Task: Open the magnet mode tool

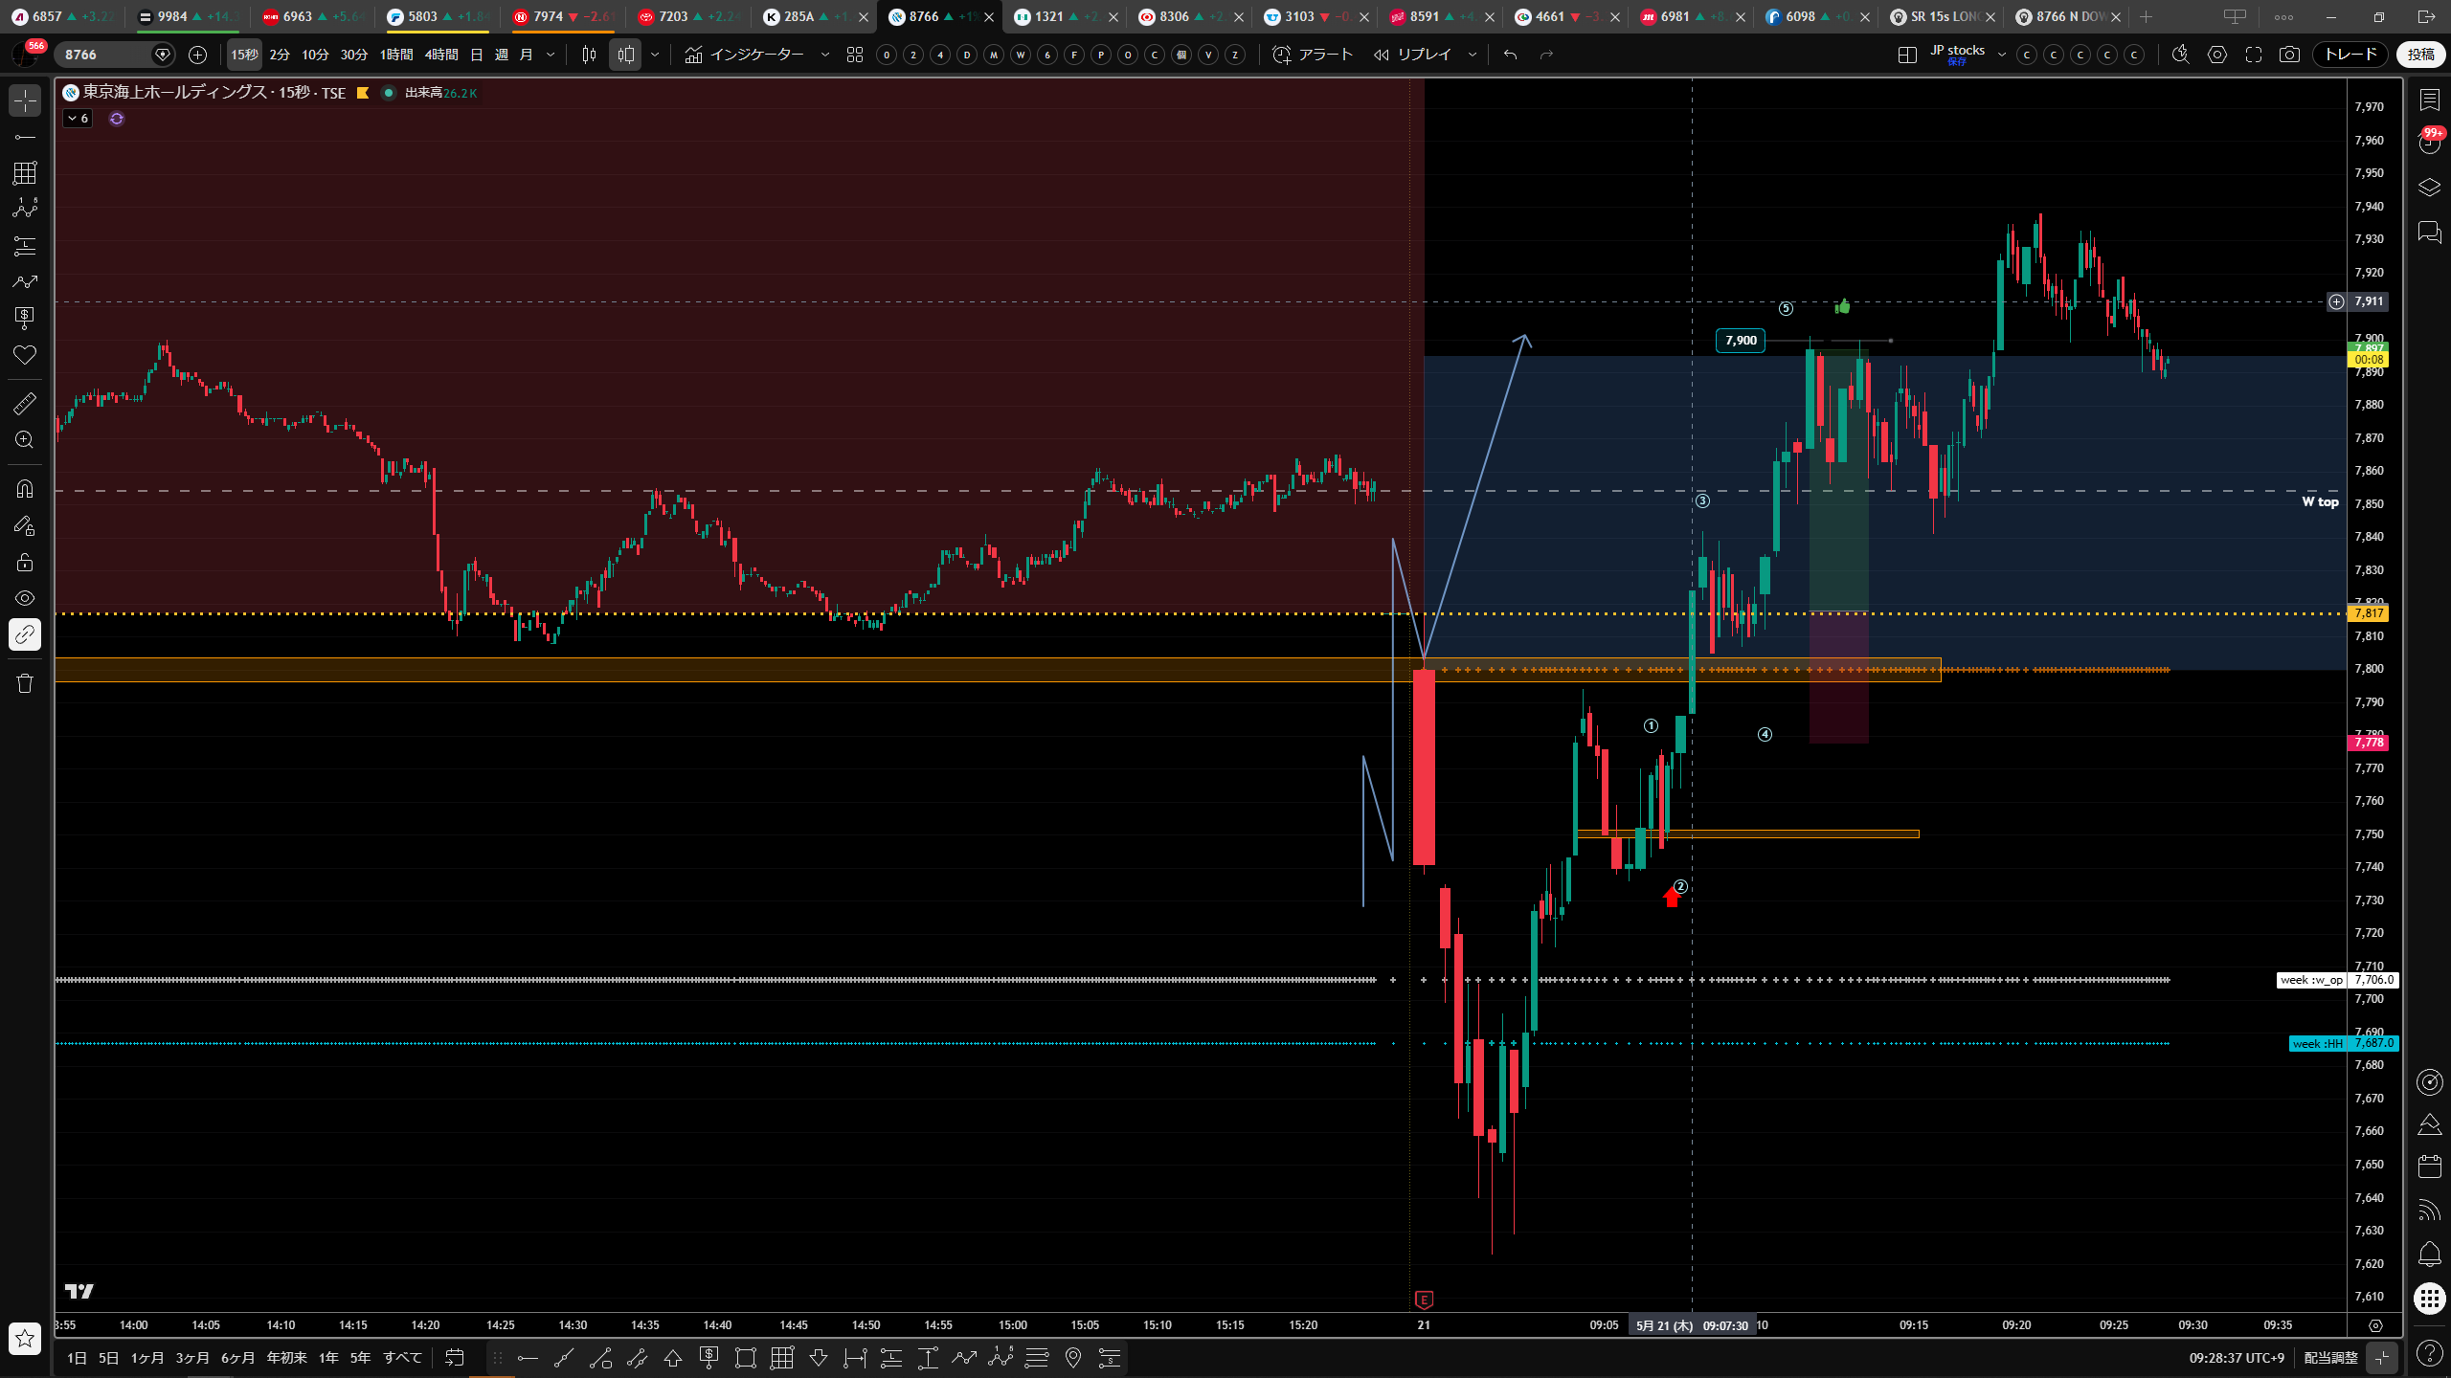Action: [25, 489]
